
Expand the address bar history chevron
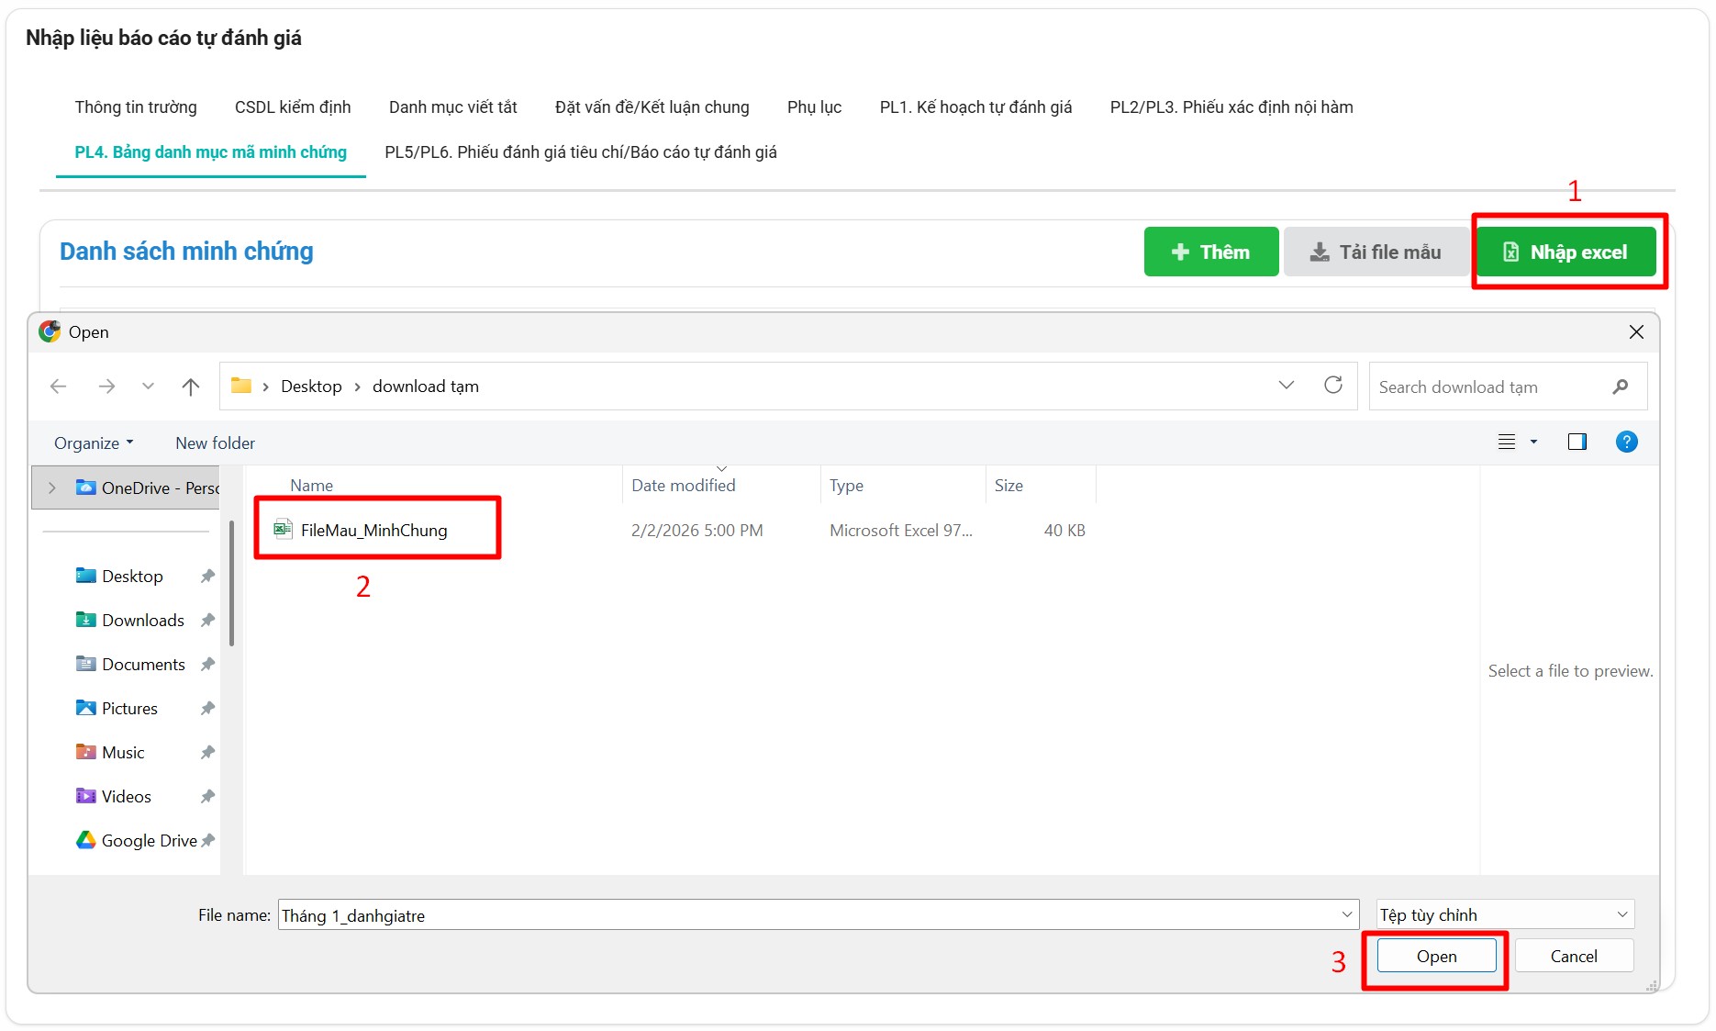point(1286,386)
